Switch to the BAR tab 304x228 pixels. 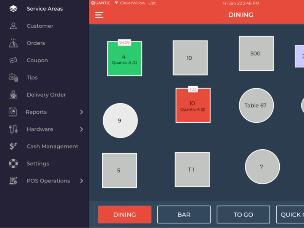point(184,214)
